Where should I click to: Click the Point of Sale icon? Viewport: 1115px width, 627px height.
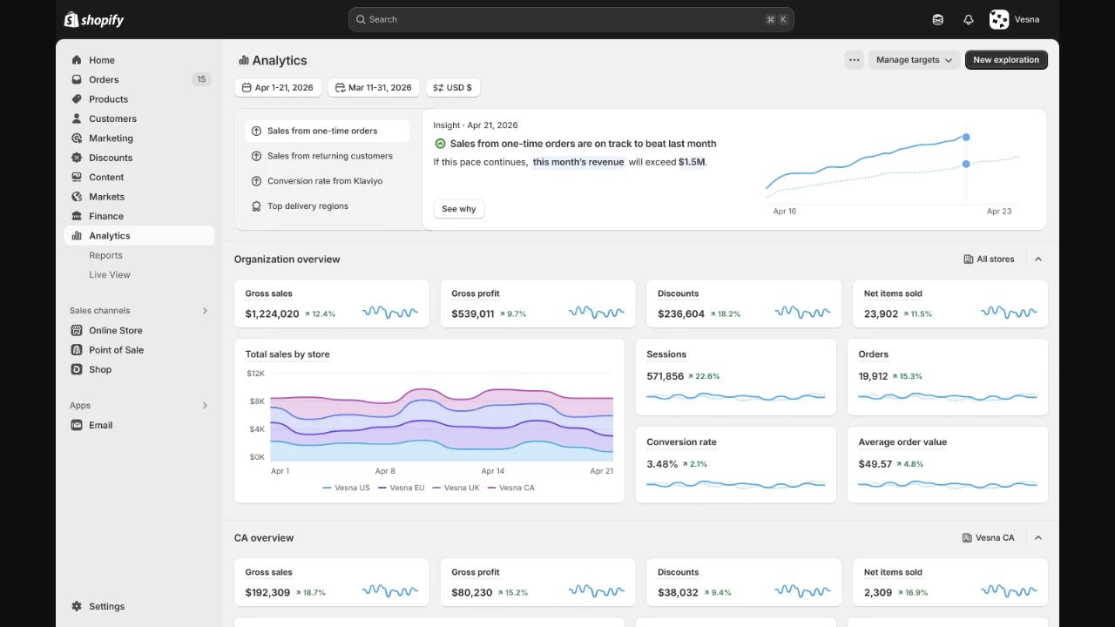[77, 350]
